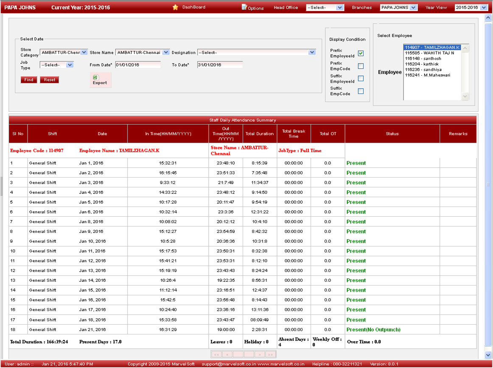Uncheck the Prefix EmployeeId checkbox
Screen dimensions: 493x368
(x=361, y=53)
